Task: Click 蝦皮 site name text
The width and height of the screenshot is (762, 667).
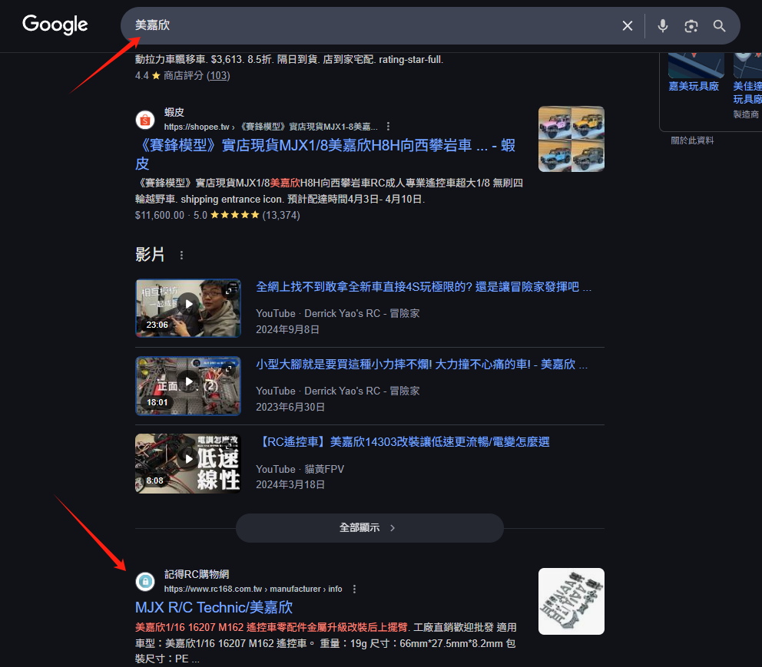Action: point(174,112)
